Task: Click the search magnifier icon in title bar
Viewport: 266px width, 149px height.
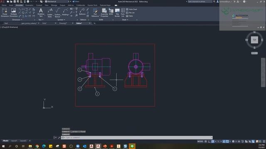Action: pos(214,2)
